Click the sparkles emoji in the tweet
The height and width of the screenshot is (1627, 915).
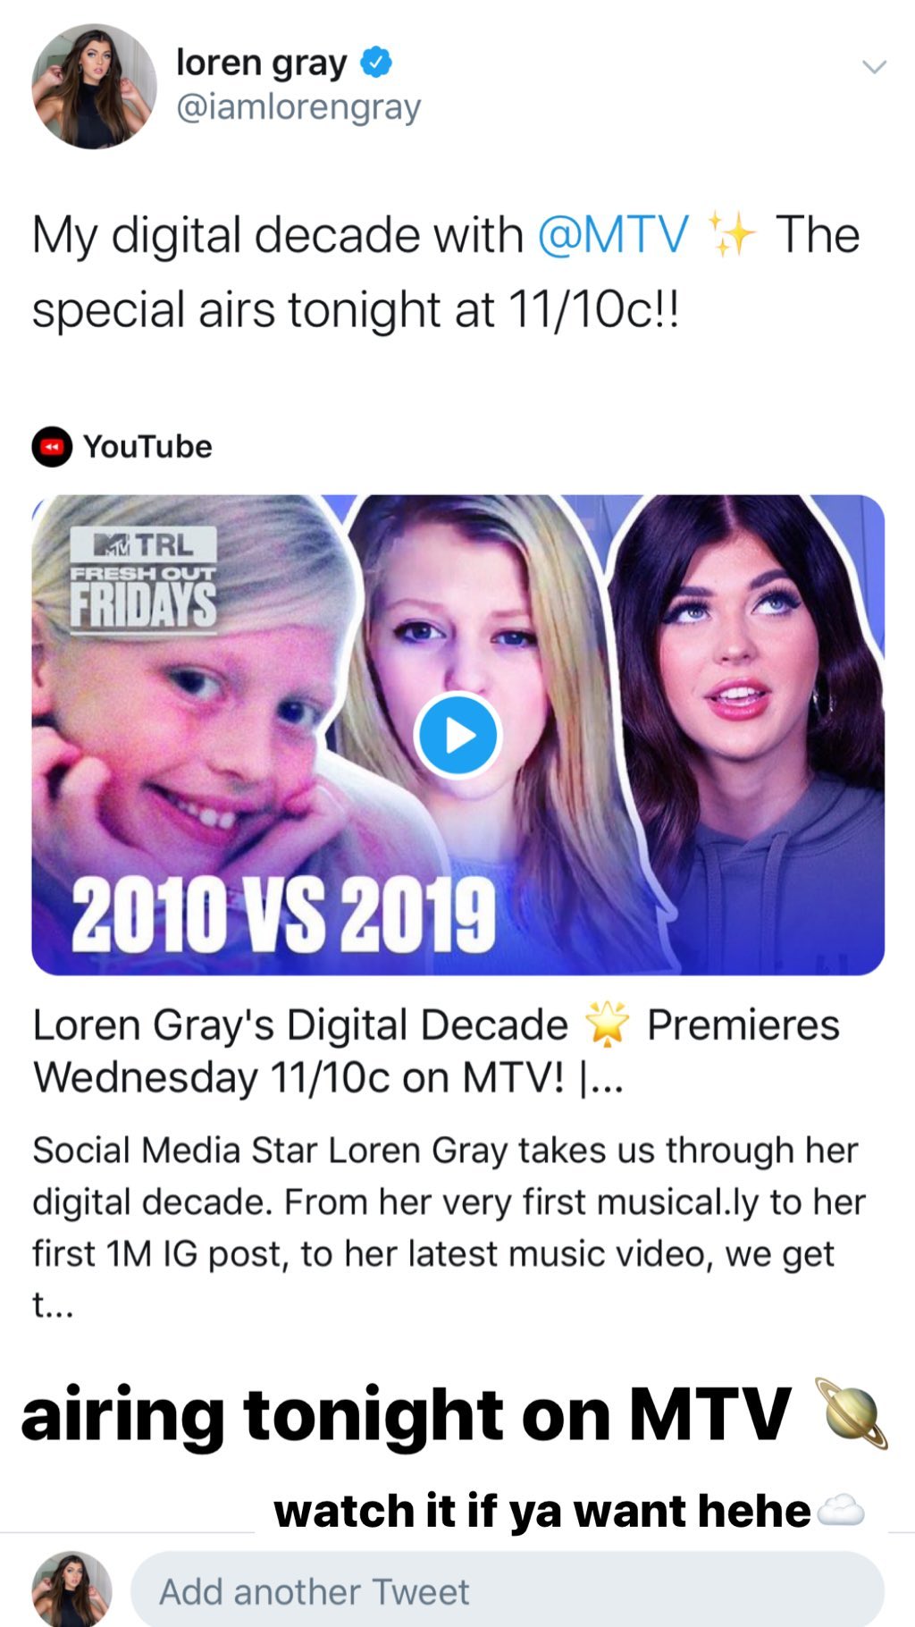tap(731, 234)
